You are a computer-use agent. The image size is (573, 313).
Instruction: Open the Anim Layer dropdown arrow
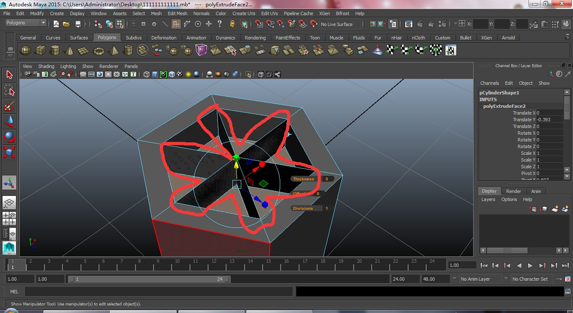pos(454,279)
